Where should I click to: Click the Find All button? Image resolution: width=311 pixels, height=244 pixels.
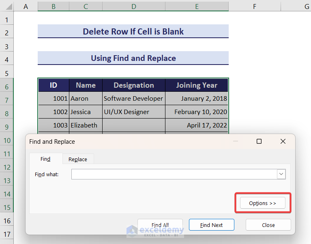coord(160,225)
